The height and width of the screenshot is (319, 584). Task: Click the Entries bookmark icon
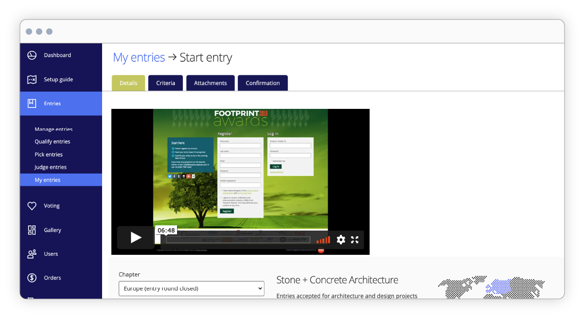(x=32, y=103)
